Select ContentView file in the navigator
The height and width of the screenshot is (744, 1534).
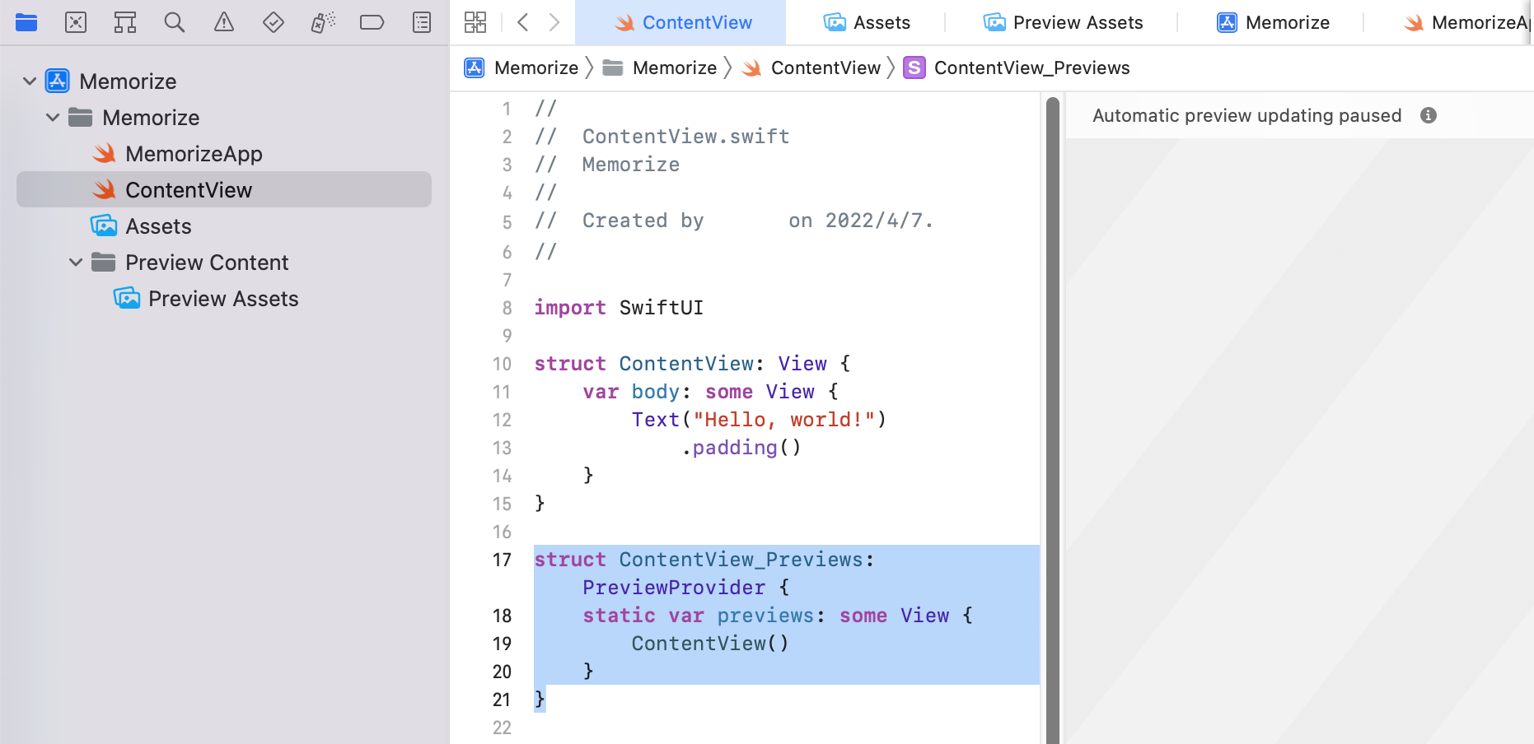[x=224, y=189]
